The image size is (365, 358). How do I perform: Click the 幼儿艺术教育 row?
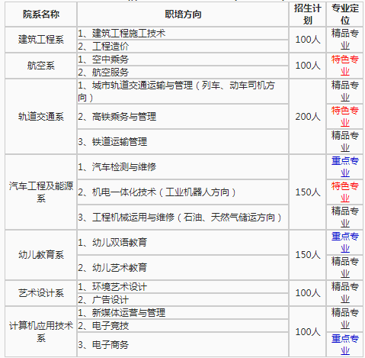tap(183, 268)
